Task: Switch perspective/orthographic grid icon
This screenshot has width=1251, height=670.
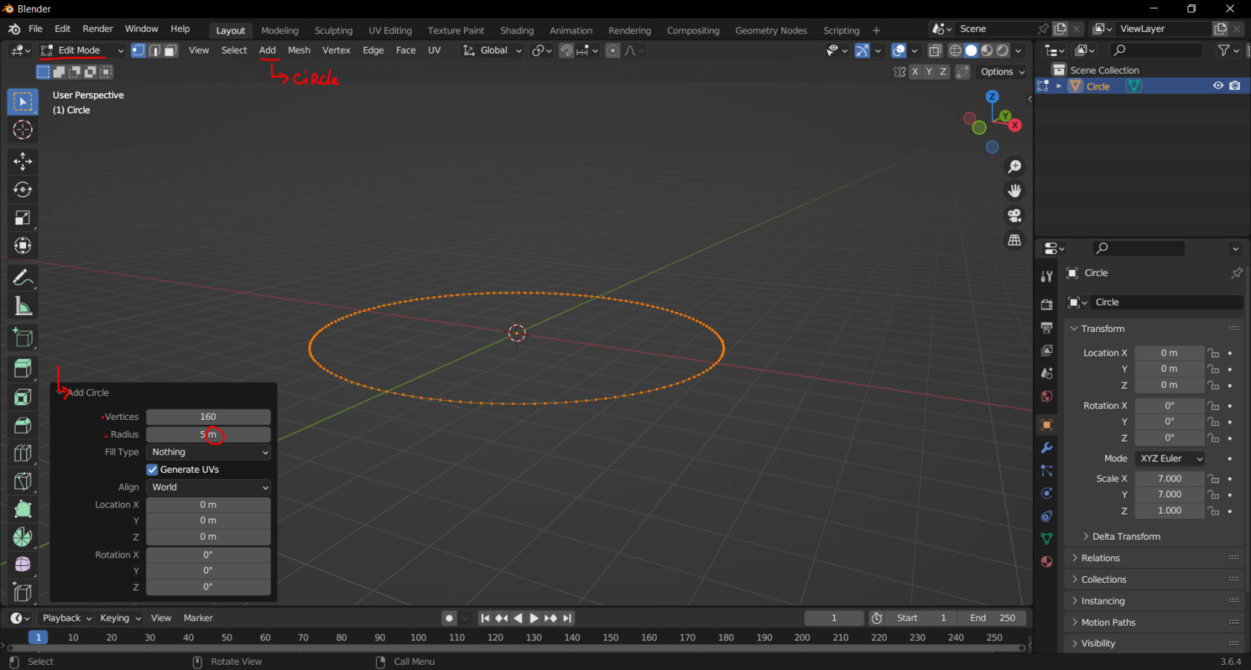Action: pos(1014,240)
